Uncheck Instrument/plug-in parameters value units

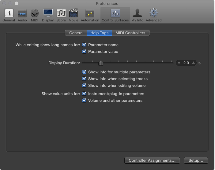click(84, 94)
